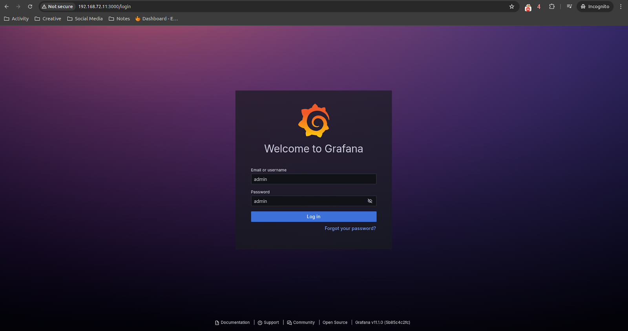Open the red extension icon in toolbar
Viewport: 628px width, 331px height.
[x=528, y=7]
